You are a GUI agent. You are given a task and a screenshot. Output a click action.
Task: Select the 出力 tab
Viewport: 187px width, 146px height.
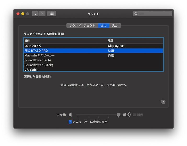tap(104, 26)
